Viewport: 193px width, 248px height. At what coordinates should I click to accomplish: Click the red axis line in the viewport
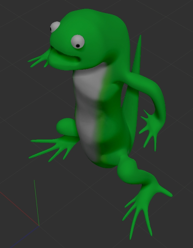tap(19, 208)
